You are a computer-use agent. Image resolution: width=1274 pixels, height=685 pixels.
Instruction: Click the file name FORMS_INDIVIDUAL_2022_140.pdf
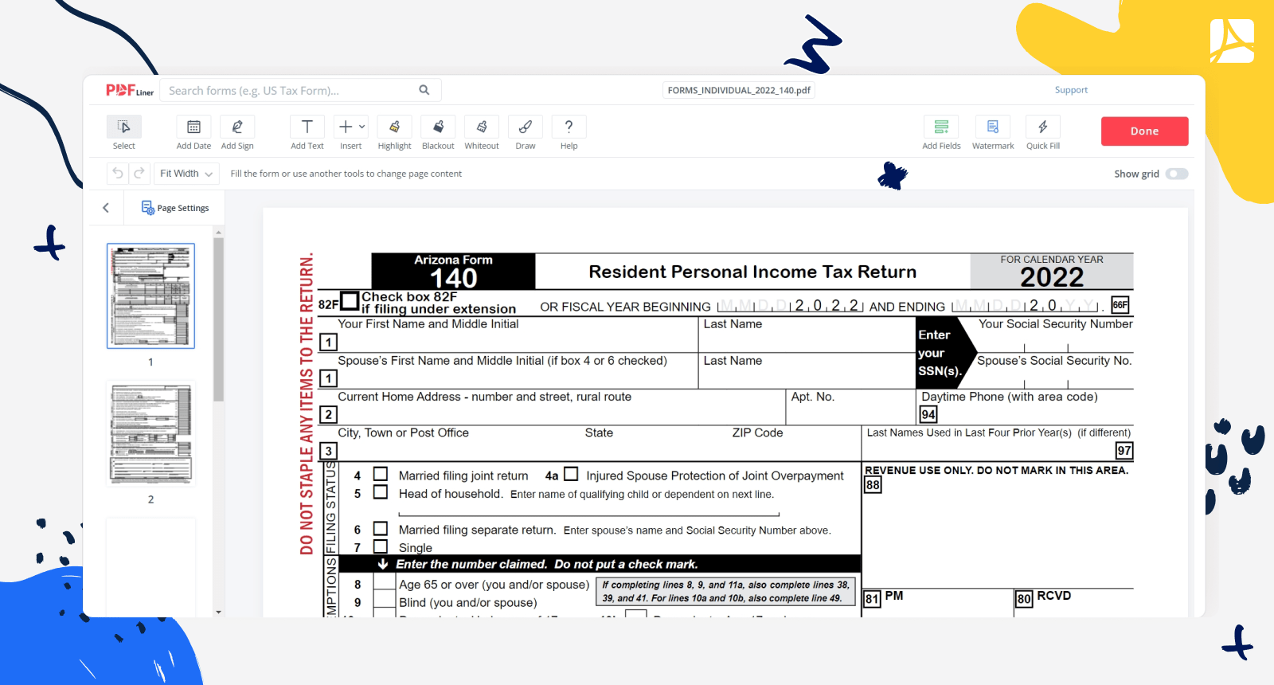[739, 90]
